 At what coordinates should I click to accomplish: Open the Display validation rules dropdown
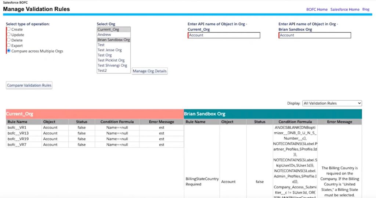332,103
